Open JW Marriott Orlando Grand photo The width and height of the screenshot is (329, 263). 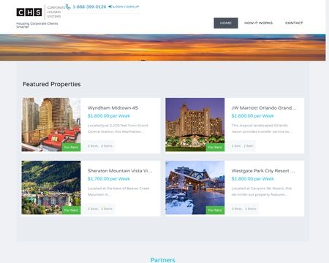[x=195, y=125]
